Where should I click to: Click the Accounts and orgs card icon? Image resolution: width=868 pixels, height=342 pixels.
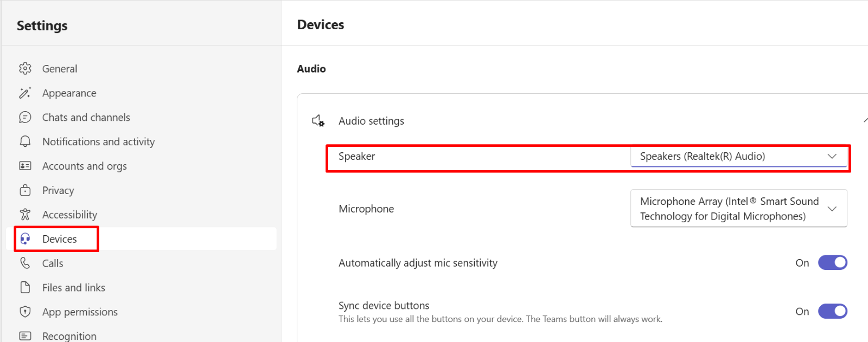click(25, 166)
